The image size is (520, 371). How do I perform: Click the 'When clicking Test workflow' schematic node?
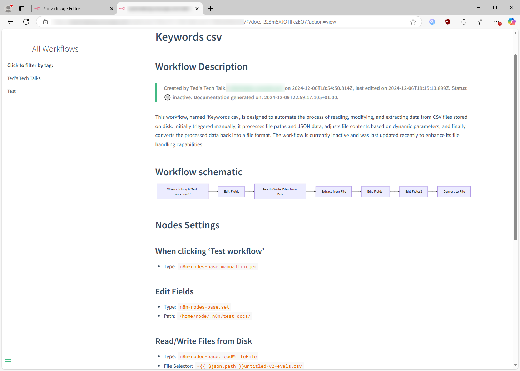tap(183, 192)
